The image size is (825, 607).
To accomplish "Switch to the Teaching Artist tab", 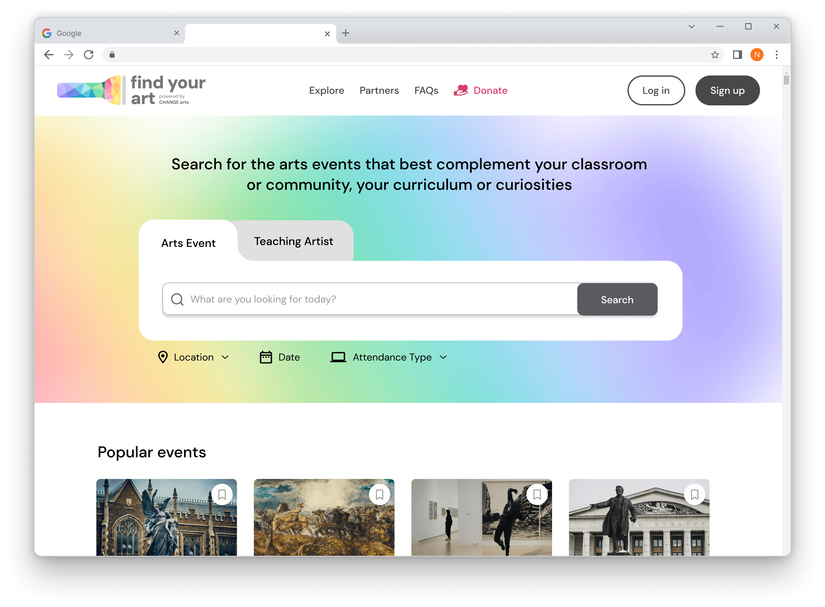I will tap(294, 241).
